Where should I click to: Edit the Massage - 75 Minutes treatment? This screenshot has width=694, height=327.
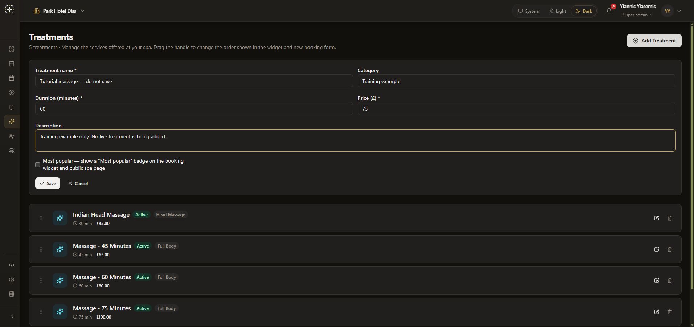click(x=657, y=312)
